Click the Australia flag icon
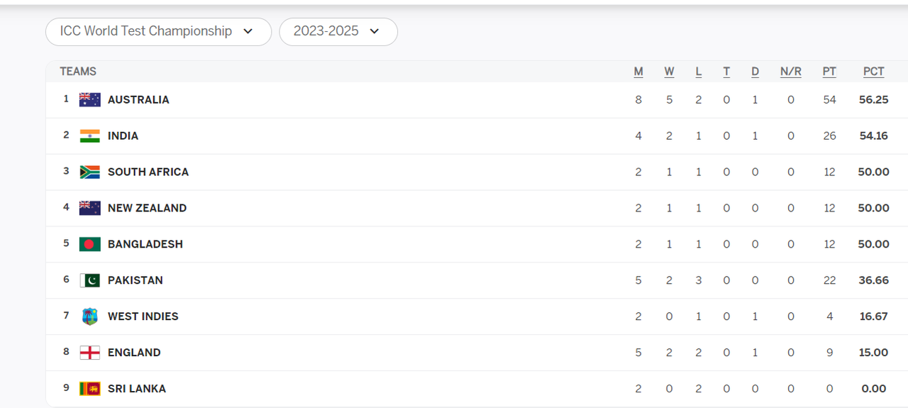The image size is (908, 408). coord(90,100)
